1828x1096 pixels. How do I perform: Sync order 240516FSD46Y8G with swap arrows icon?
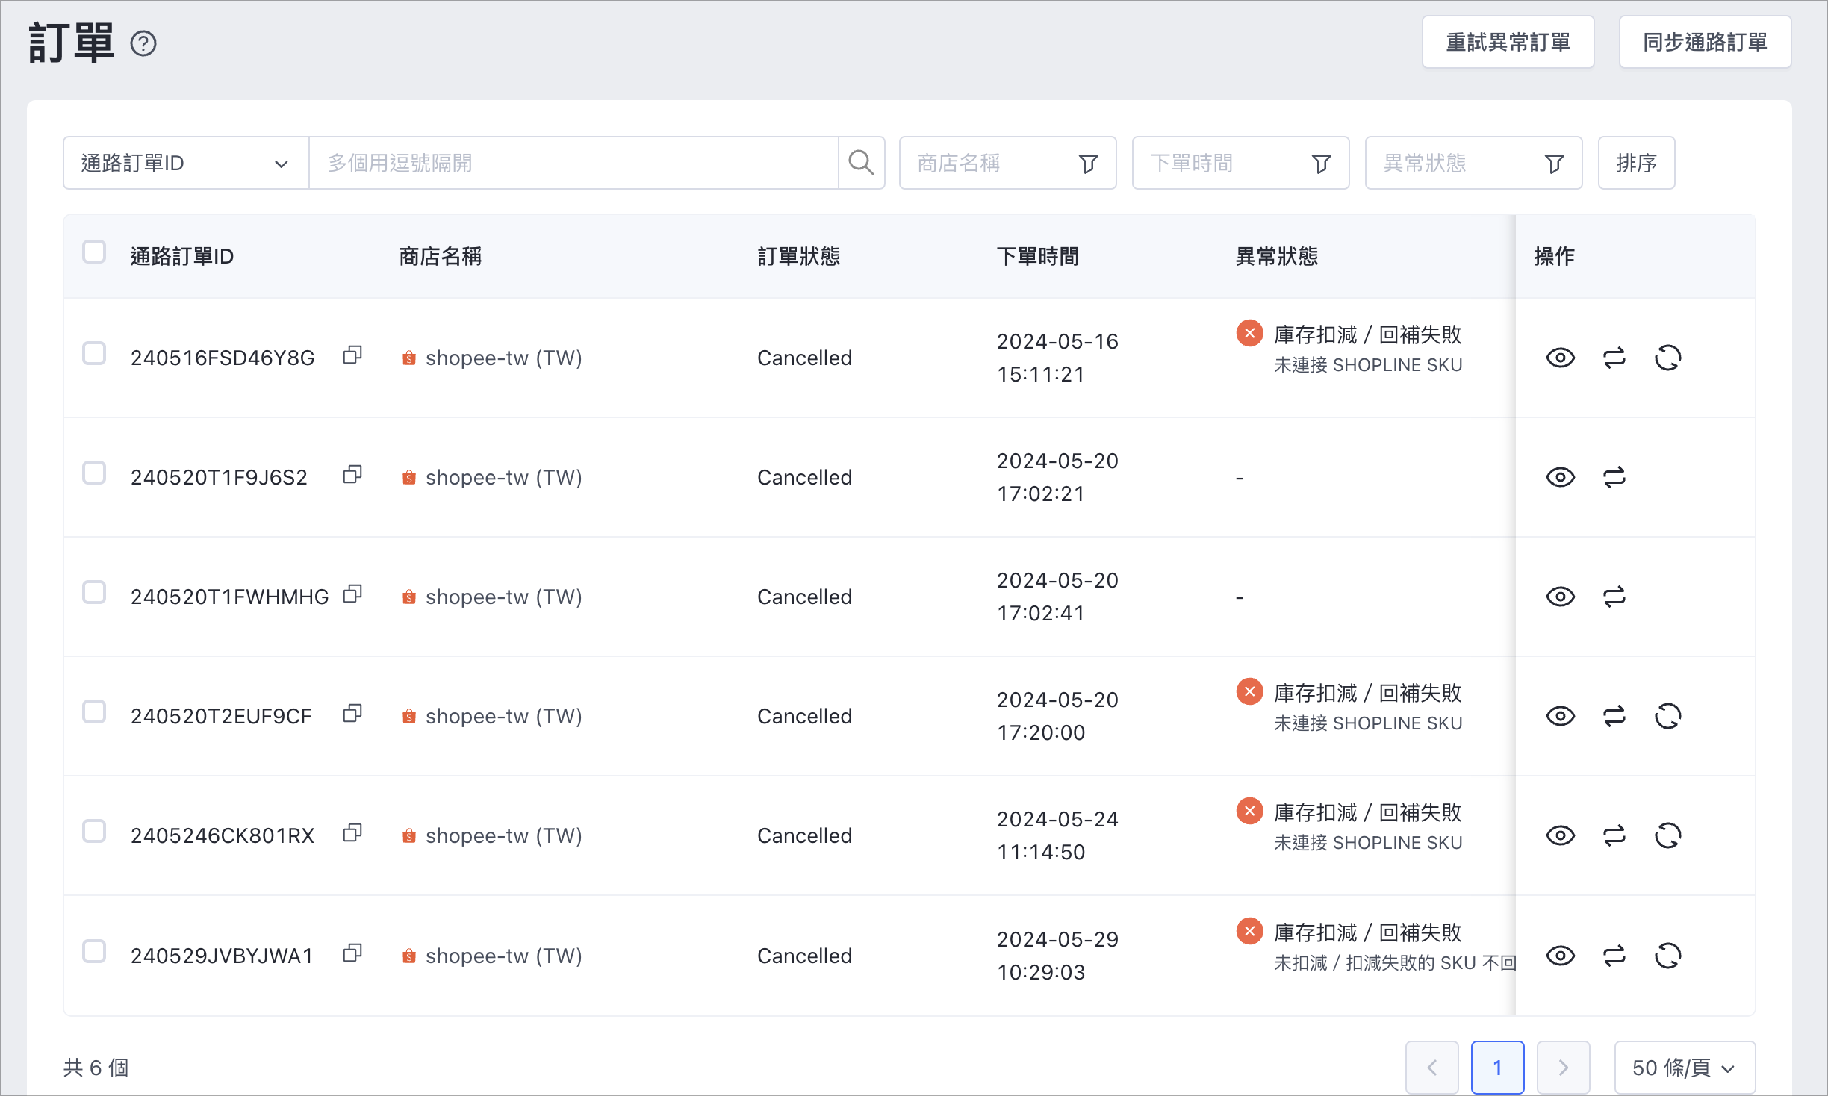tap(1614, 358)
